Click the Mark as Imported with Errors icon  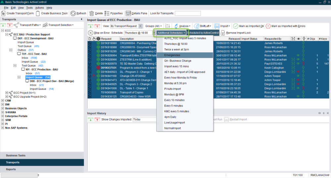click(x=268, y=26)
